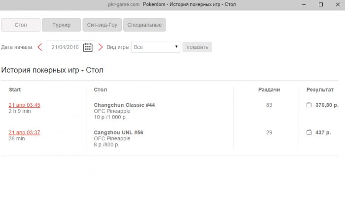The width and height of the screenshot is (345, 222).
Task: Open session link 21 апр 03:45
Action: pos(25,105)
